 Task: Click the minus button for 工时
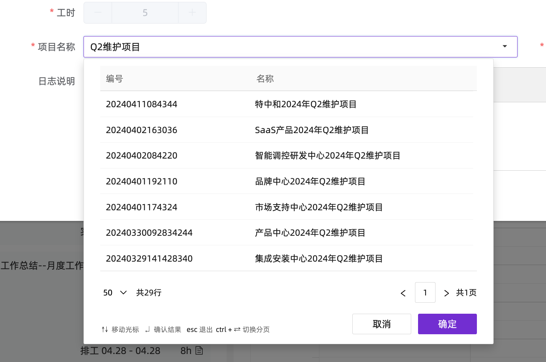pyautogui.click(x=98, y=13)
